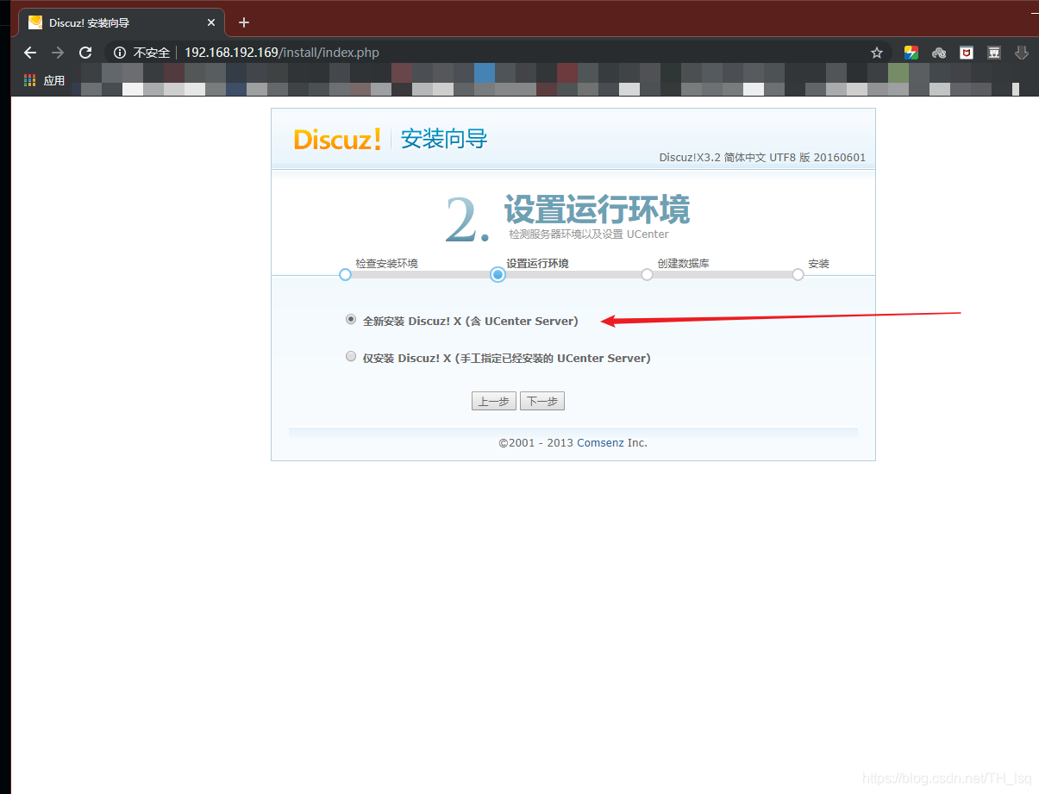Click the 设置运行环境 heading
Screen dimensions: 1039x794
[x=597, y=209]
